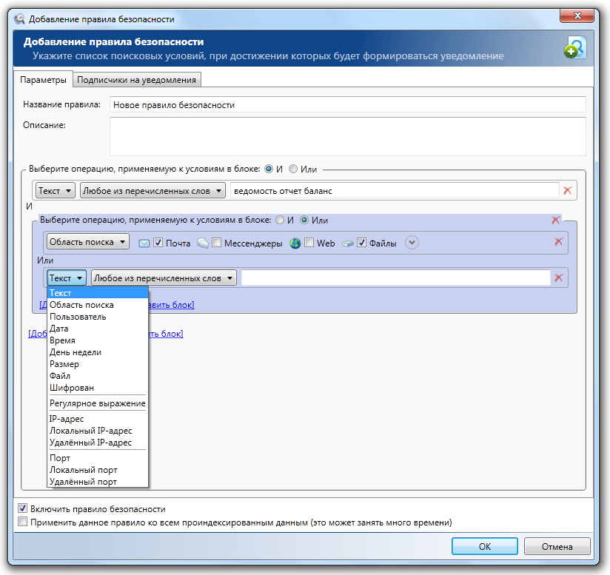Click the mail envelope icon next to Почта
This screenshot has width=610, height=575.
click(144, 243)
